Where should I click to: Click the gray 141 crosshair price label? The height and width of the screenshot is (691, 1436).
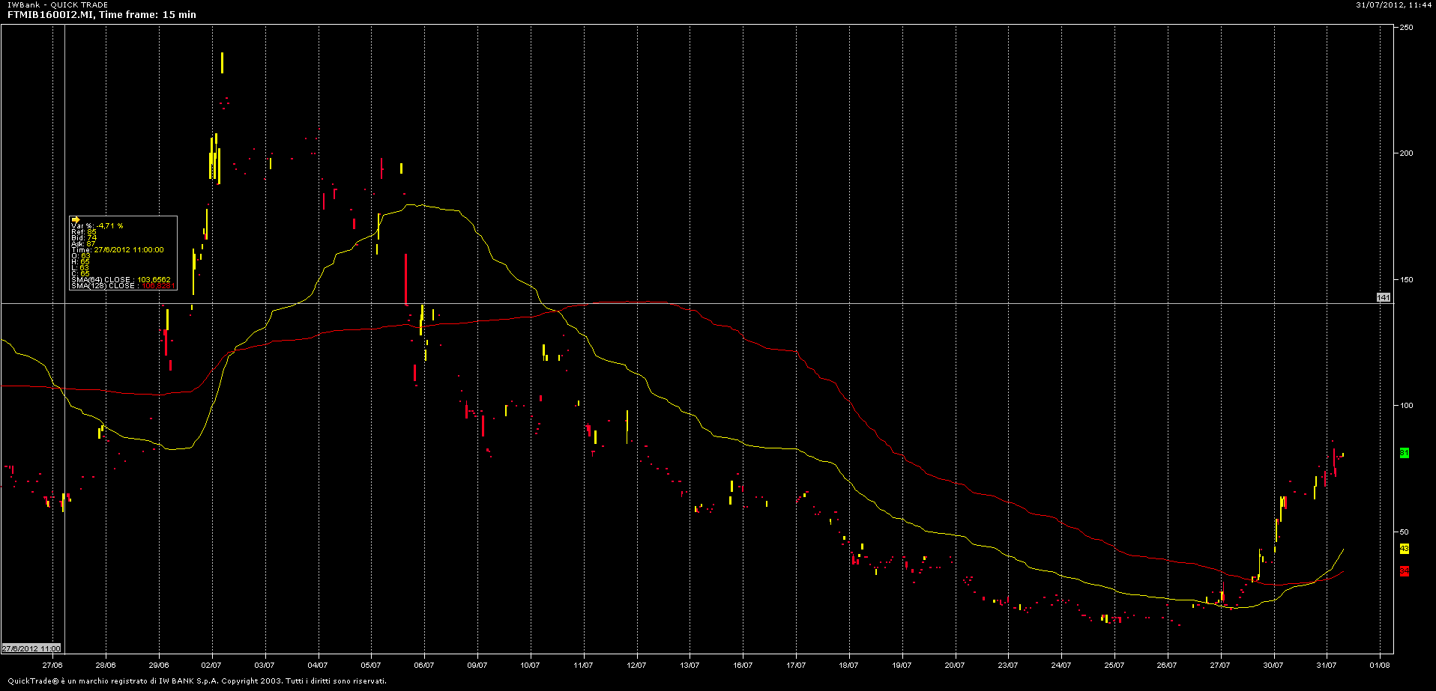(x=1384, y=298)
